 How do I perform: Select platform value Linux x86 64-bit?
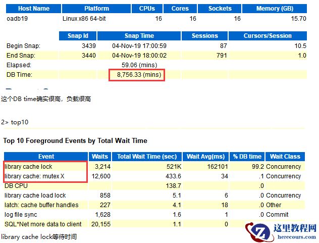click(84, 19)
